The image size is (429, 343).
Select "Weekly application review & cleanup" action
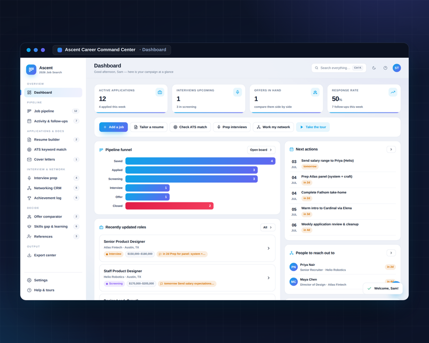343,227
